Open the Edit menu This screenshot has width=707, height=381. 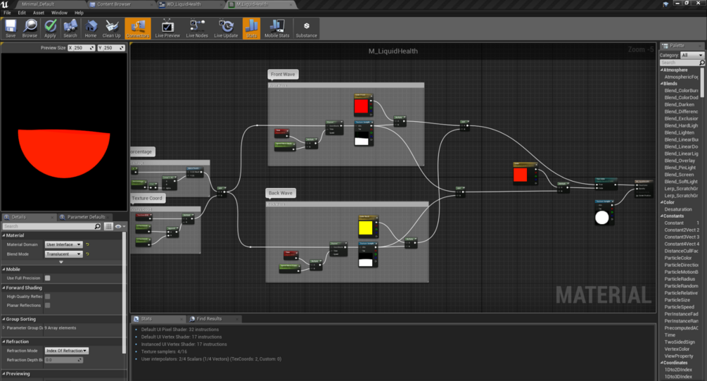click(22, 13)
